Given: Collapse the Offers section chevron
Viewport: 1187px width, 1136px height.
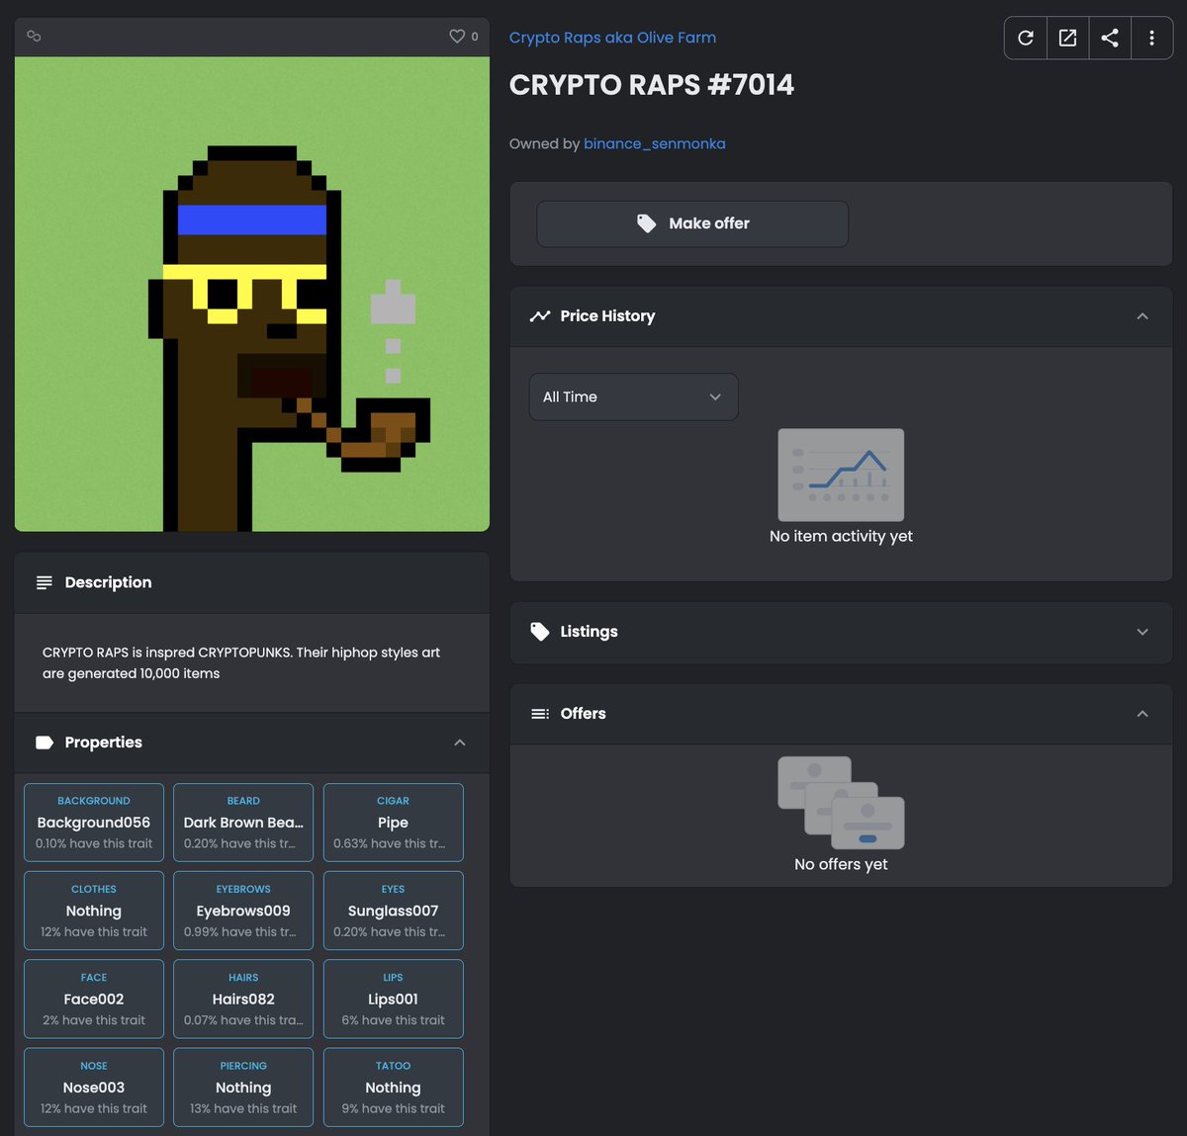Looking at the screenshot, I should pos(1142,714).
